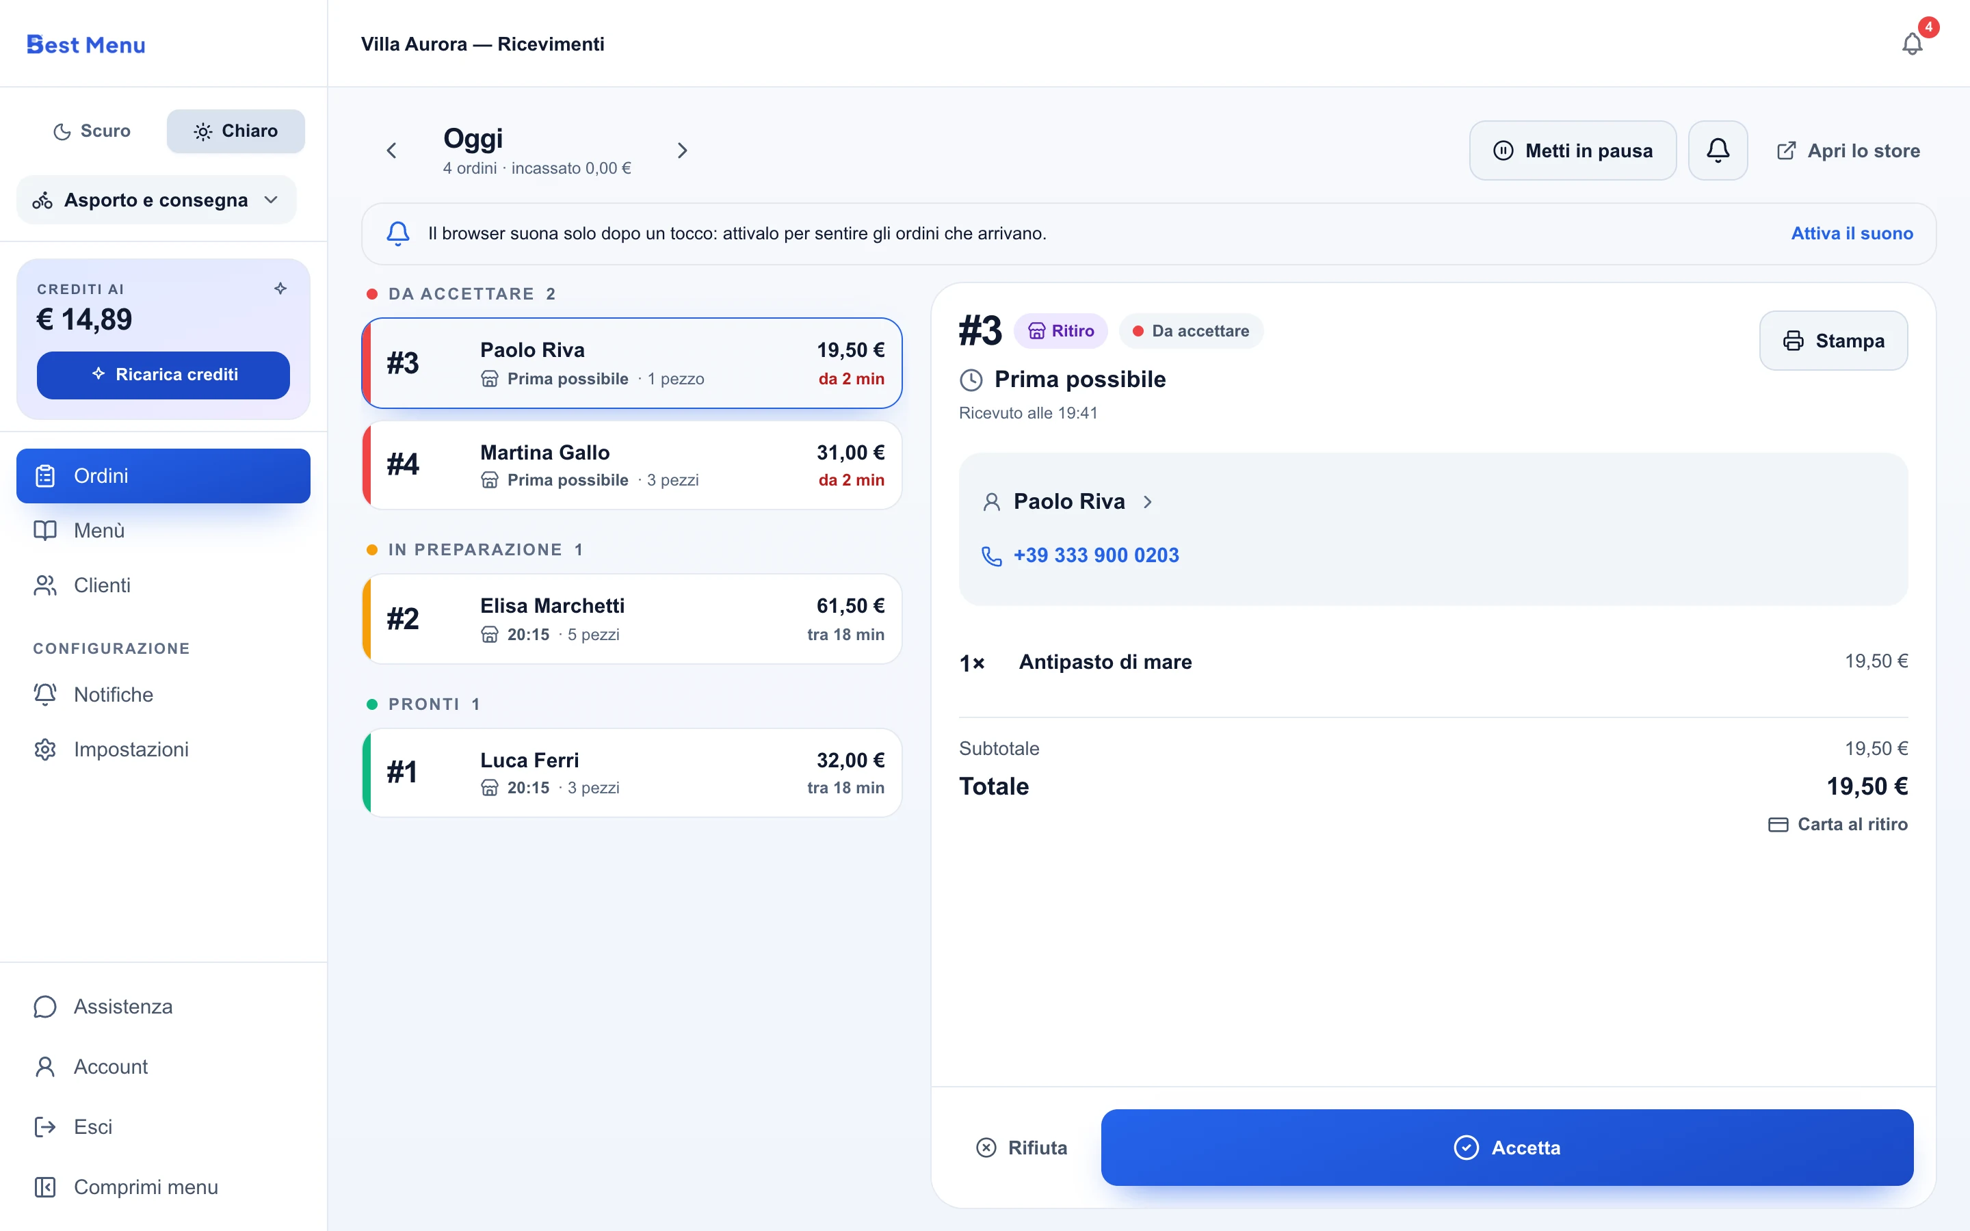Go to next day with right chevron
The height and width of the screenshot is (1231, 1970).
coord(682,150)
